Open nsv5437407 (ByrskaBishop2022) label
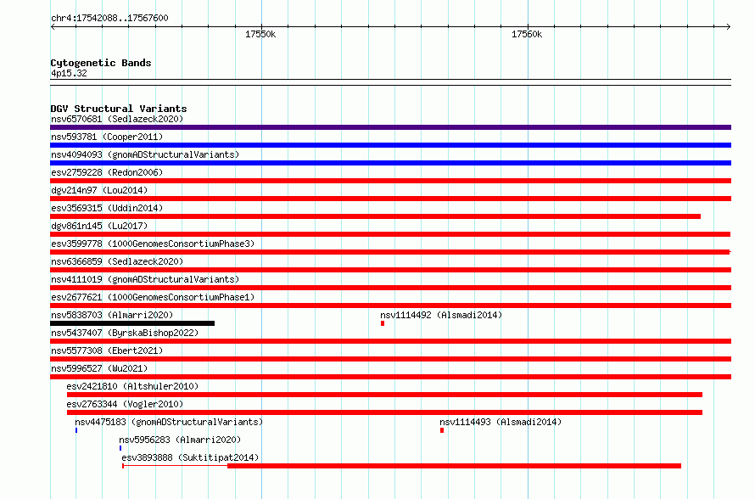Screen dimensions: 755x499 tap(125, 333)
